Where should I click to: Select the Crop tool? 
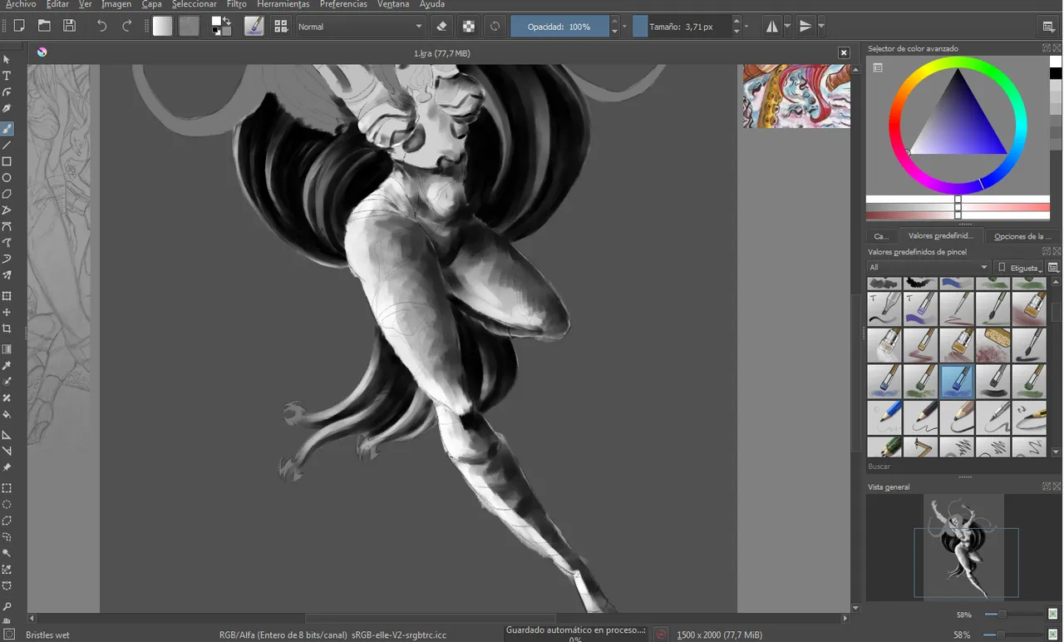pos(7,329)
